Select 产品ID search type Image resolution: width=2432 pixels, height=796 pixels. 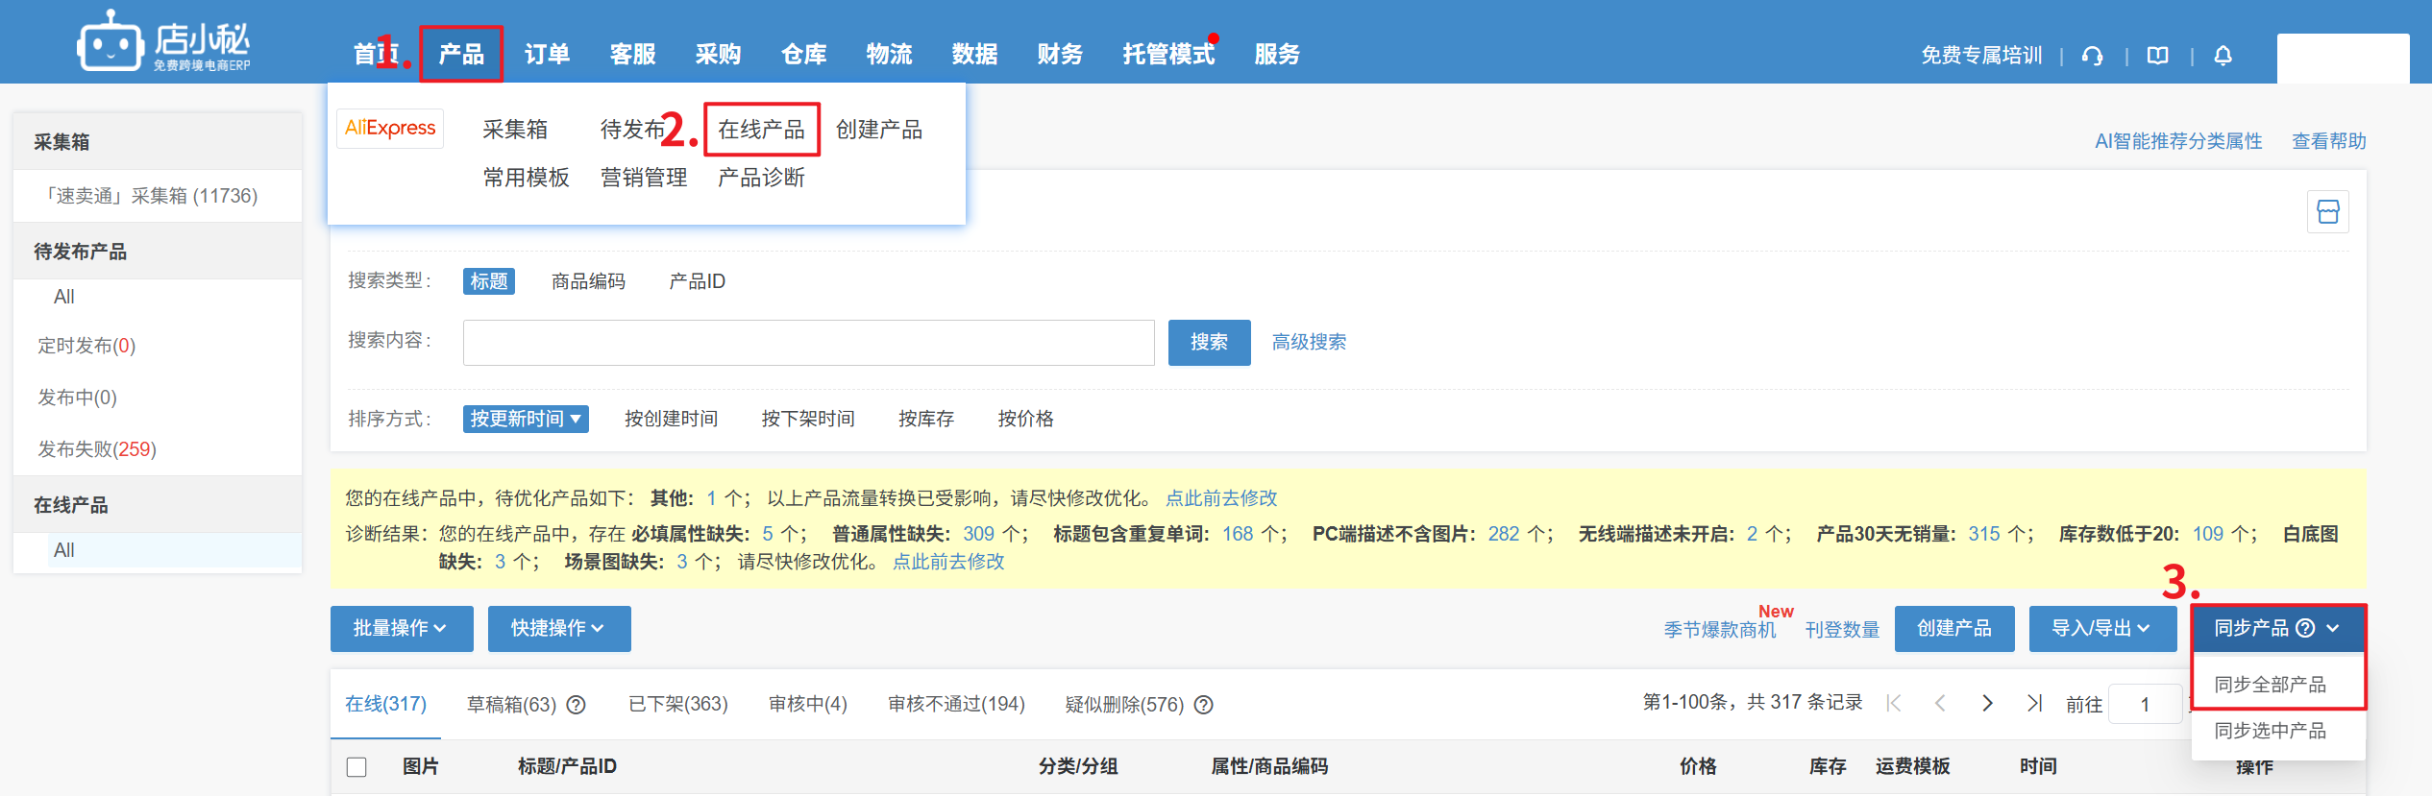[697, 281]
